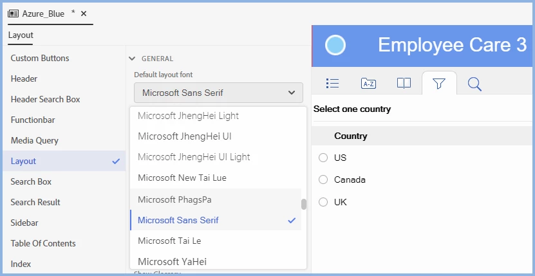The width and height of the screenshot is (535, 276).
Task: Select the UK radio button
Action: tap(323, 202)
